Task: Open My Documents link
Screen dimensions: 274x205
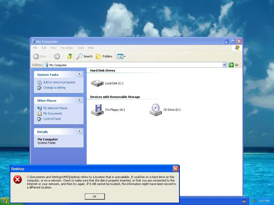Action: (53, 113)
